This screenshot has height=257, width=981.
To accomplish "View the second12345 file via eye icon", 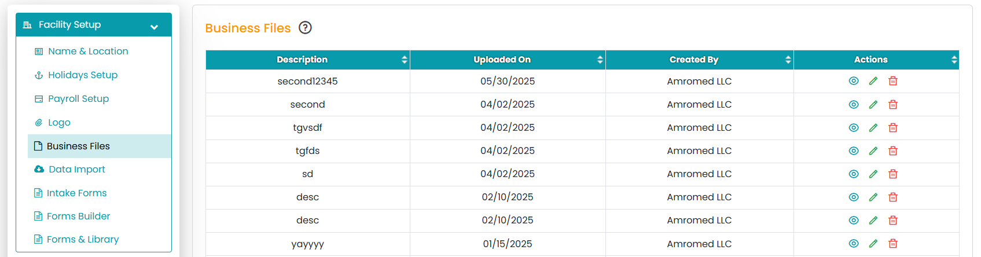I will (x=854, y=81).
